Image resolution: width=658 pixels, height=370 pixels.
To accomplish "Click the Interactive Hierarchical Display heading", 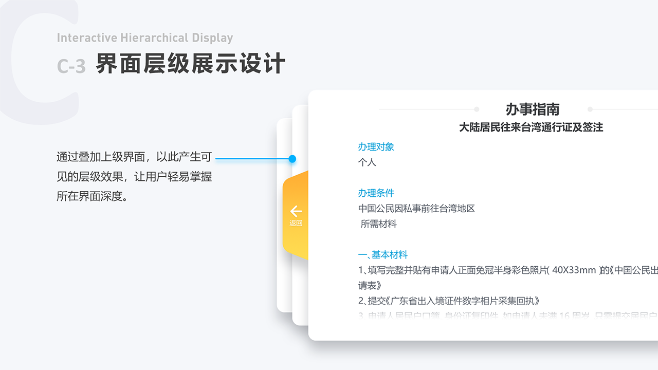I will click(145, 38).
